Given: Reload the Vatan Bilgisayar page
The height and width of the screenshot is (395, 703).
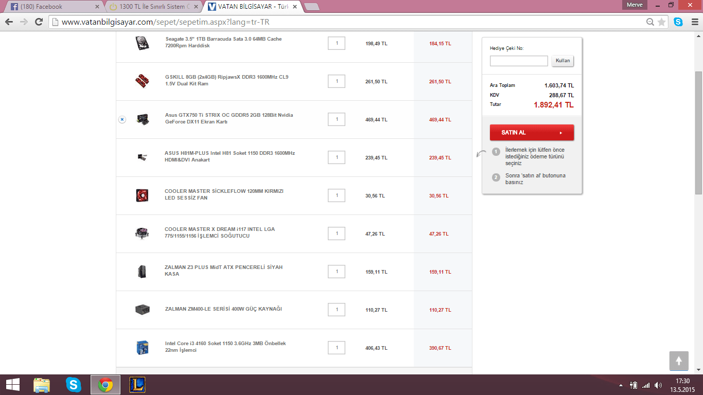Looking at the screenshot, I should [x=39, y=22].
